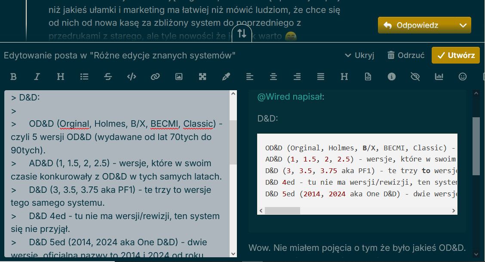The height and width of the screenshot is (262, 485).
Task: Click the editor's scrollbar up arrow
Action: (233, 94)
